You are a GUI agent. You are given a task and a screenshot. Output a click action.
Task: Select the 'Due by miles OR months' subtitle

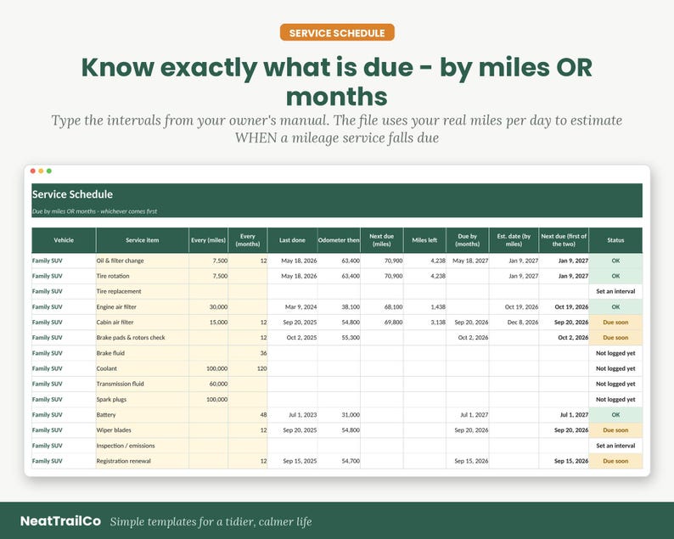pos(94,211)
